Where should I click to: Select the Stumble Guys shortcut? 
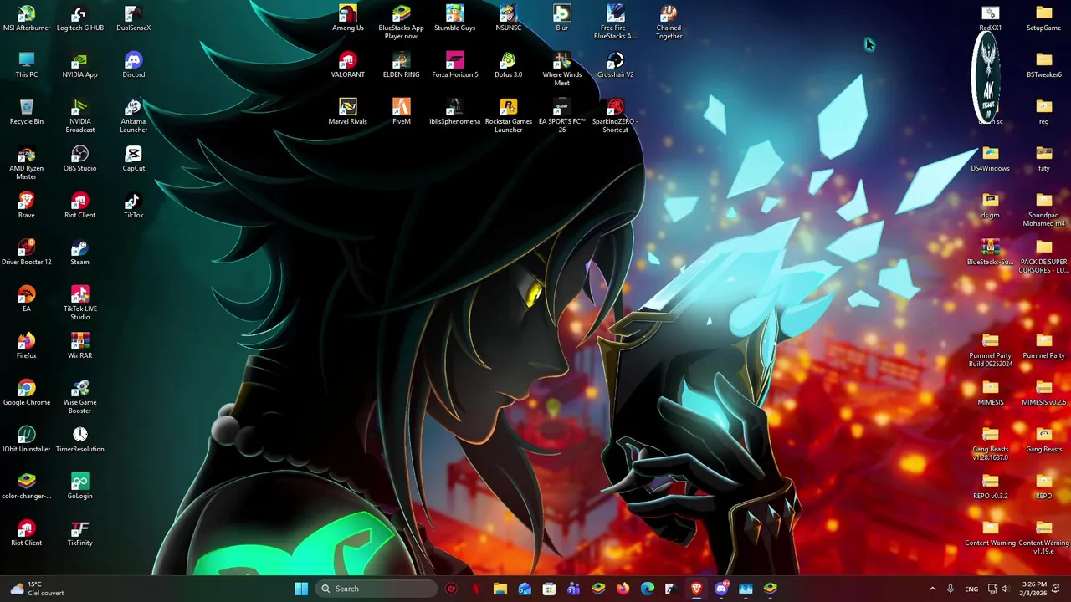[455, 18]
